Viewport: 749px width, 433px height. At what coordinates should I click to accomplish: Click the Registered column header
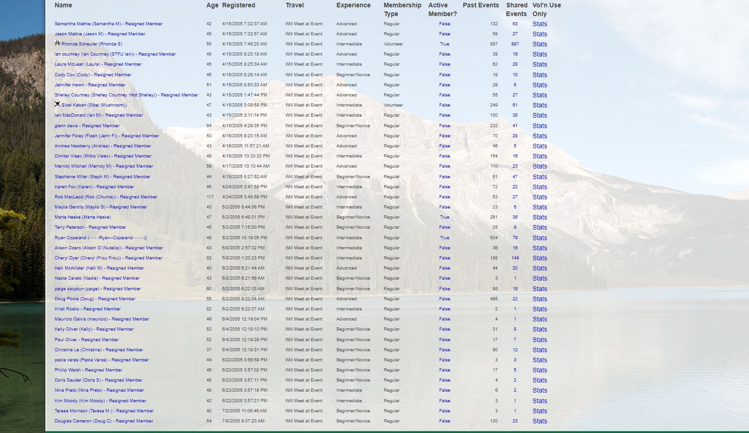tap(238, 6)
